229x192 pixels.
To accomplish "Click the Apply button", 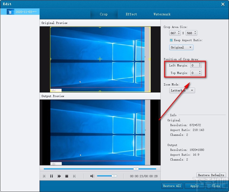I will point(194,186).
